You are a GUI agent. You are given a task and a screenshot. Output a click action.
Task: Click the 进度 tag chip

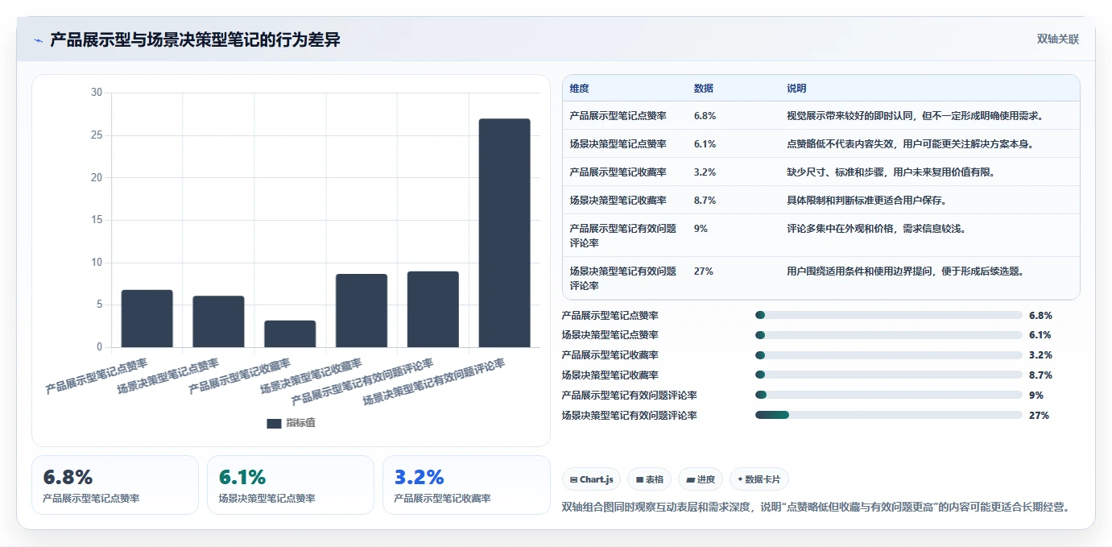tap(701, 479)
